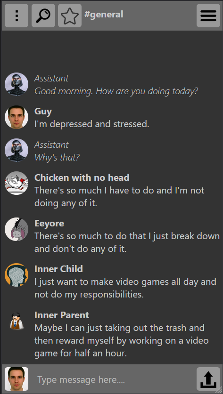Click the upload send button
Image resolution: width=223 pixels, height=394 pixels.
[x=208, y=379]
